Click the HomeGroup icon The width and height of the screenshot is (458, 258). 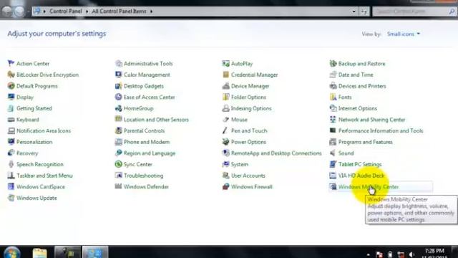tap(118, 108)
